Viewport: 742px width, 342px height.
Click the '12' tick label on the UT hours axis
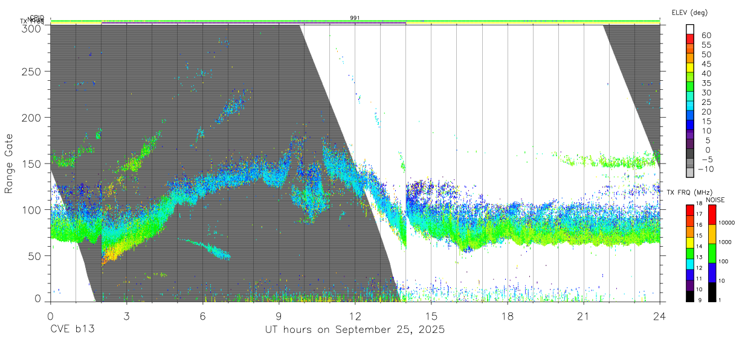pyautogui.click(x=355, y=315)
